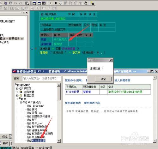Click the status bar text ADSL拔号类 → 取连接数量
The height and width of the screenshot is (149, 158).
(37, 148)
